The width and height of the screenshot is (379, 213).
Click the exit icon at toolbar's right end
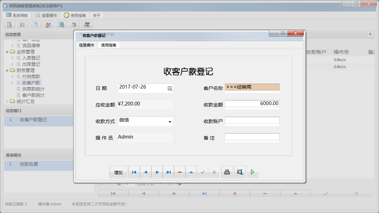pyautogui.click(x=87, y=25)
